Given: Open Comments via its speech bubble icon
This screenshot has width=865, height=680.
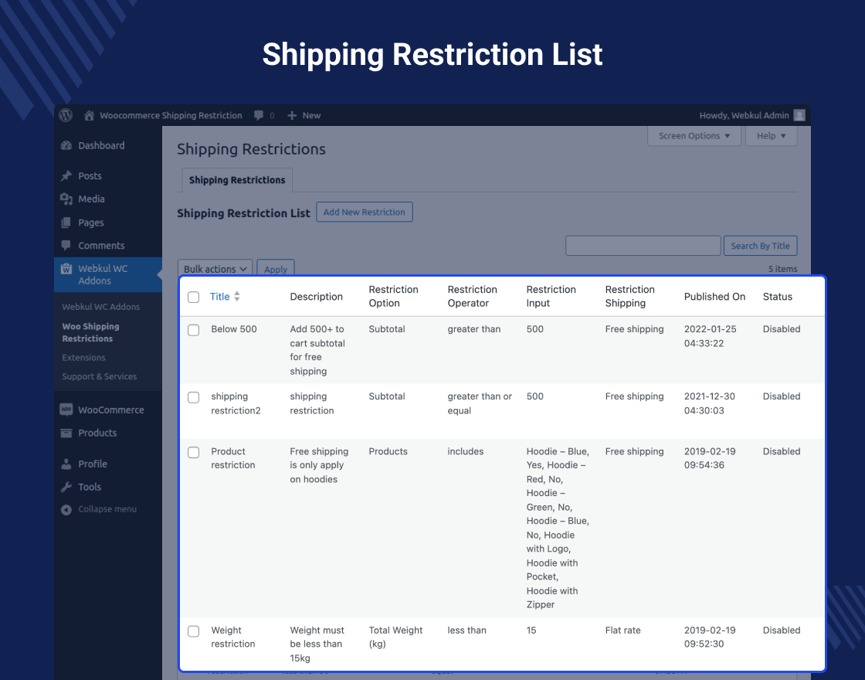Looking at the screenshot, I should coord(66,246).
